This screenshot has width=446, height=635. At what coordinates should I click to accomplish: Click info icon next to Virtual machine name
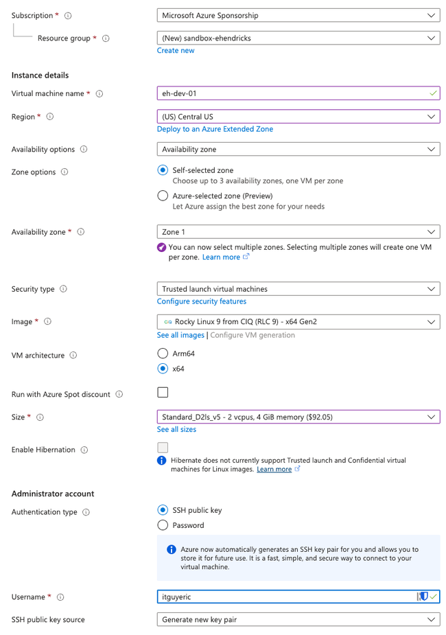99,93
